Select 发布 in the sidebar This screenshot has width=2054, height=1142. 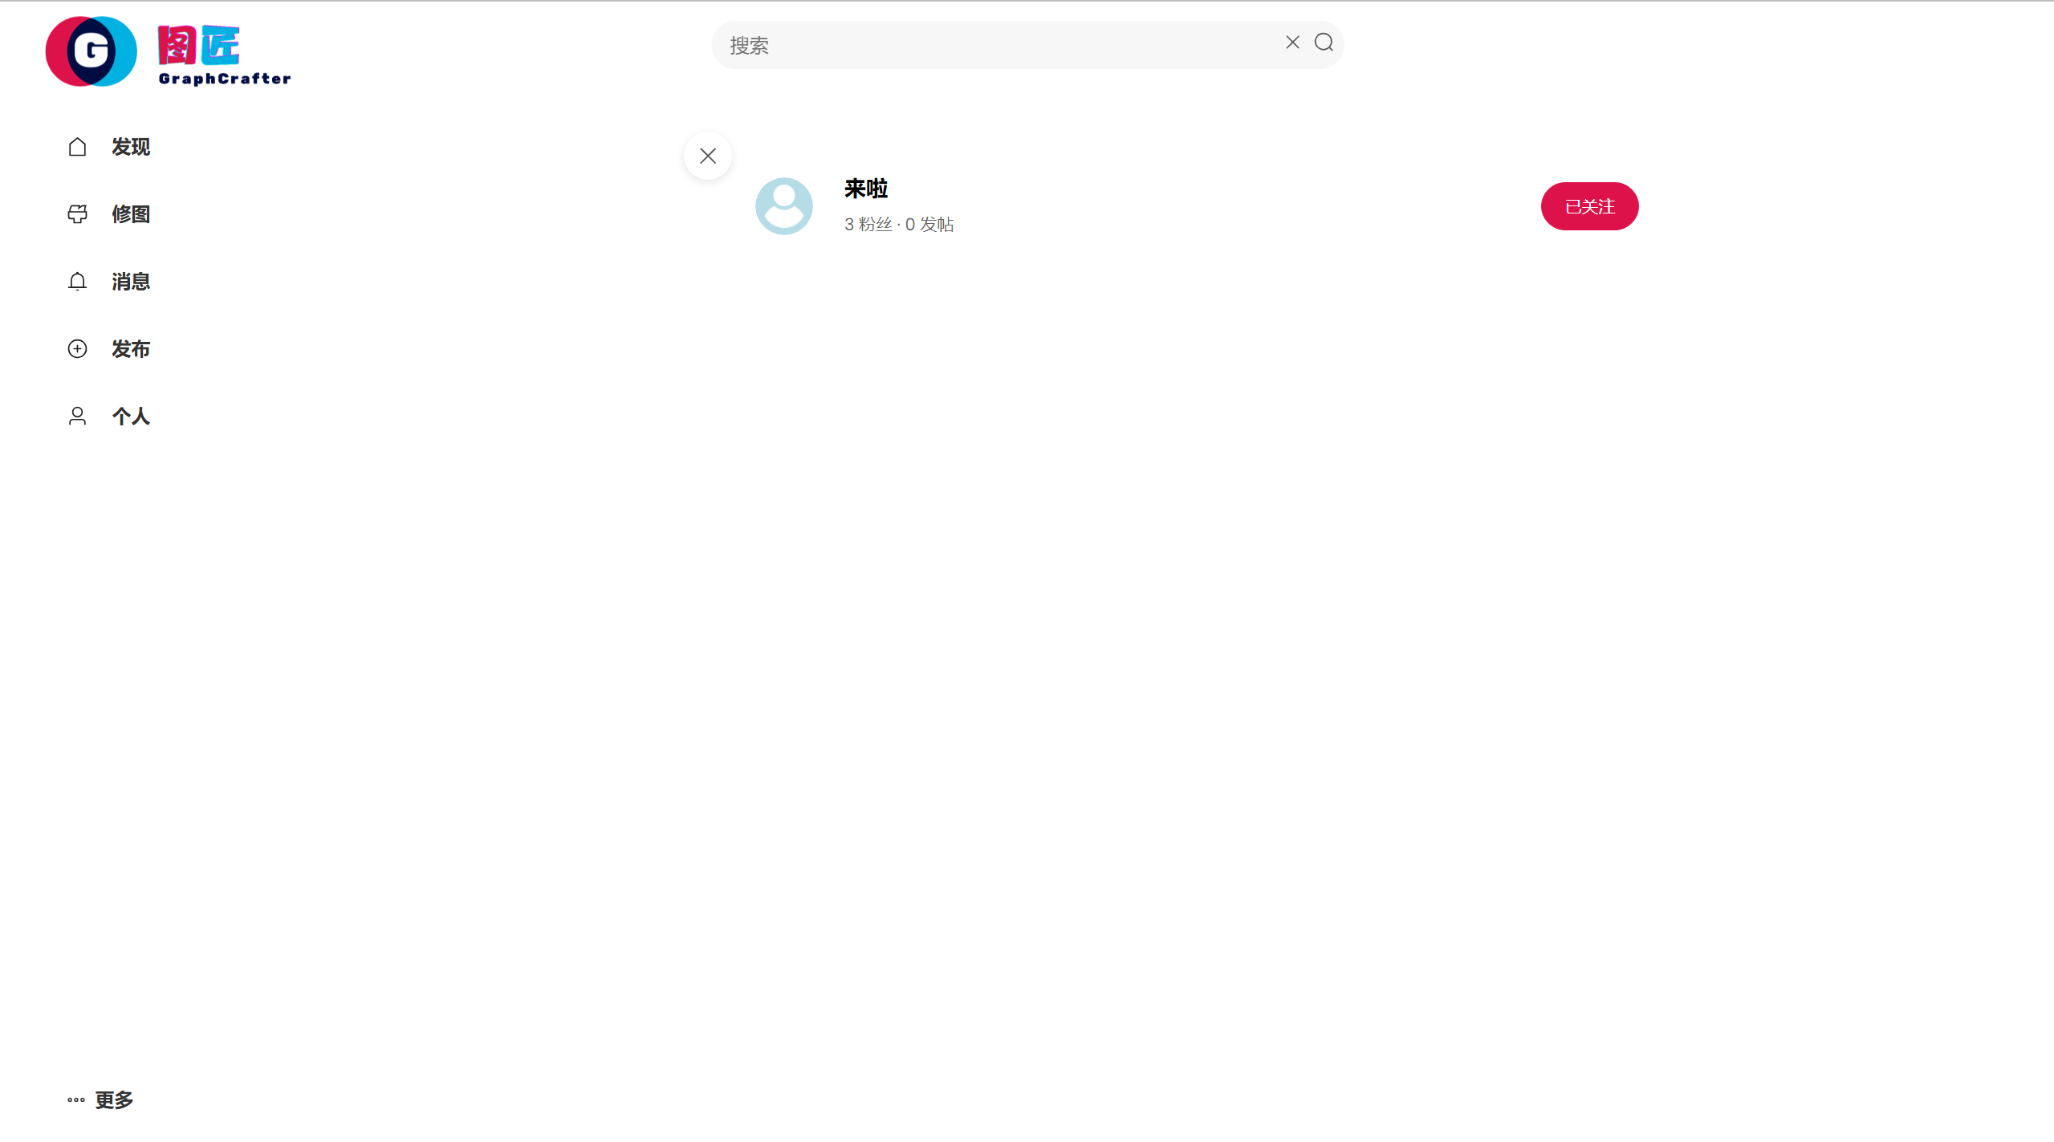(131, 349)
